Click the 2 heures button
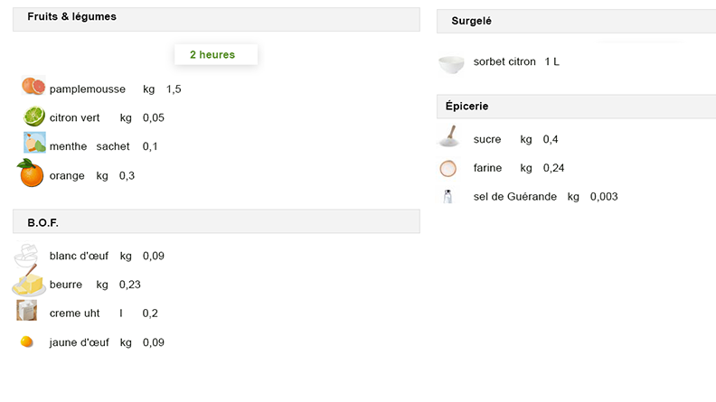The image size is (716, 402). 215,55
